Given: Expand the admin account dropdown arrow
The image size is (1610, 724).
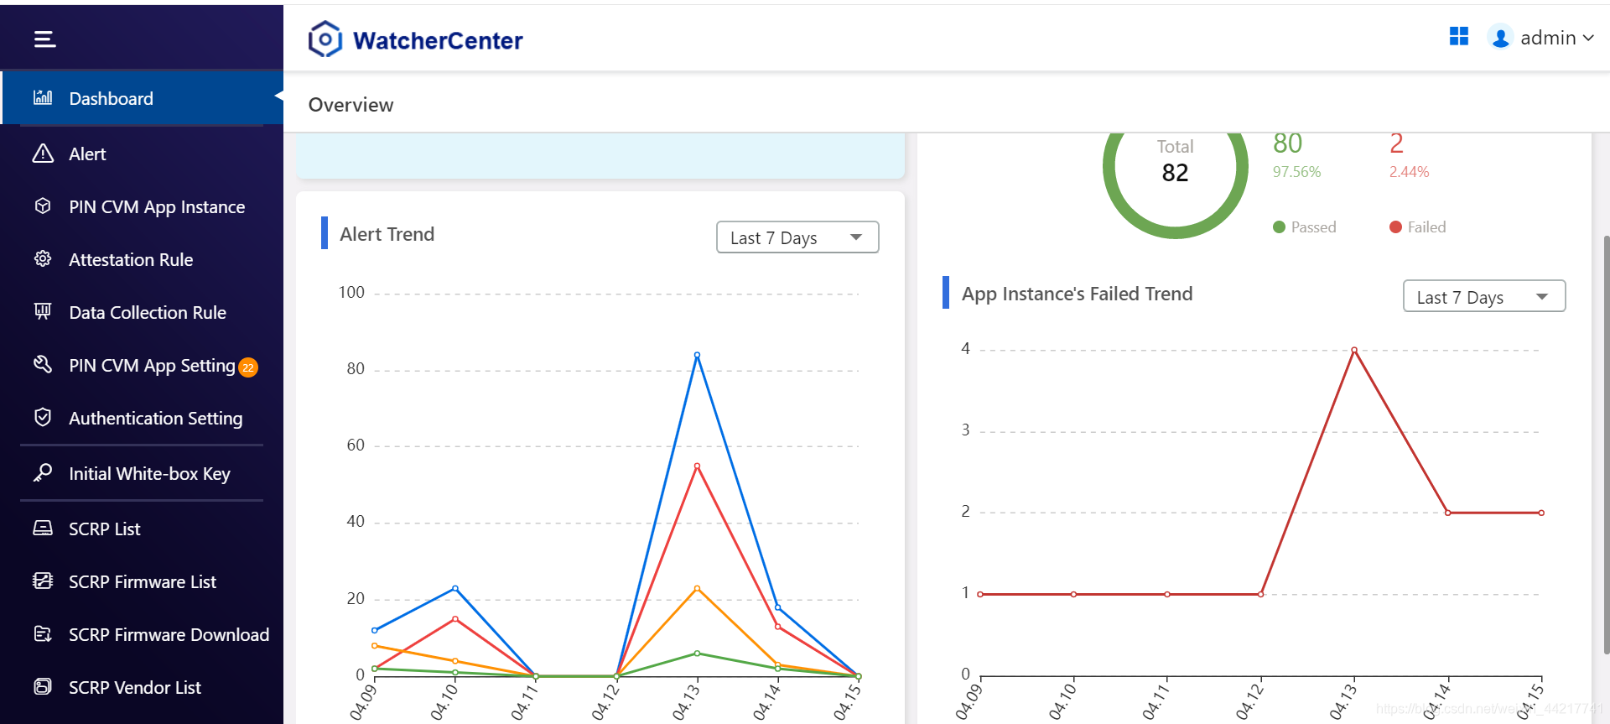Looking at the screenshot, I should click(1588, 38).
